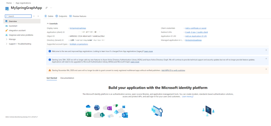
Task: Open the Overview menu item
Action: pyautogui.click(x=22, y=21)
